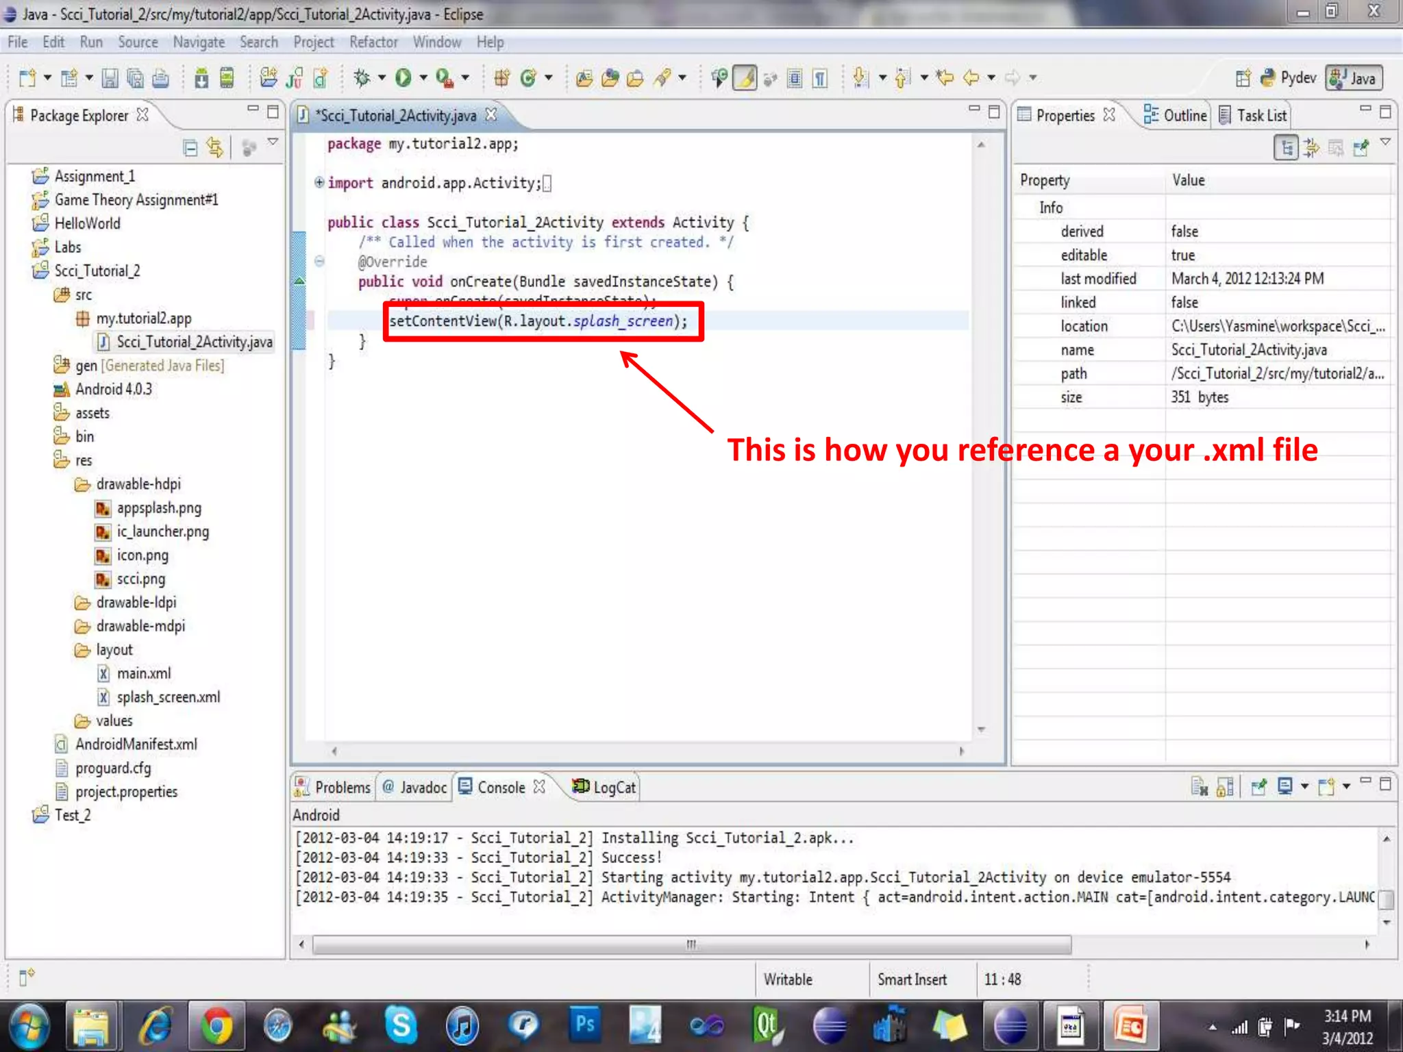Screen dimensions: 1403x1052
Task: Click Collapse All in Package Explorer
Action: pyautogui.click(x=190, y=147)
